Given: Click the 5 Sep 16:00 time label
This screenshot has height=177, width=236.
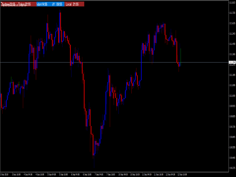Looking at the screenshot, I should pos(63,174).
